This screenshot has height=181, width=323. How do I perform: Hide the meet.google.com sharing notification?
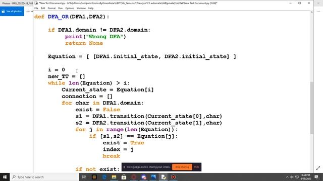[x=196, y=167]
